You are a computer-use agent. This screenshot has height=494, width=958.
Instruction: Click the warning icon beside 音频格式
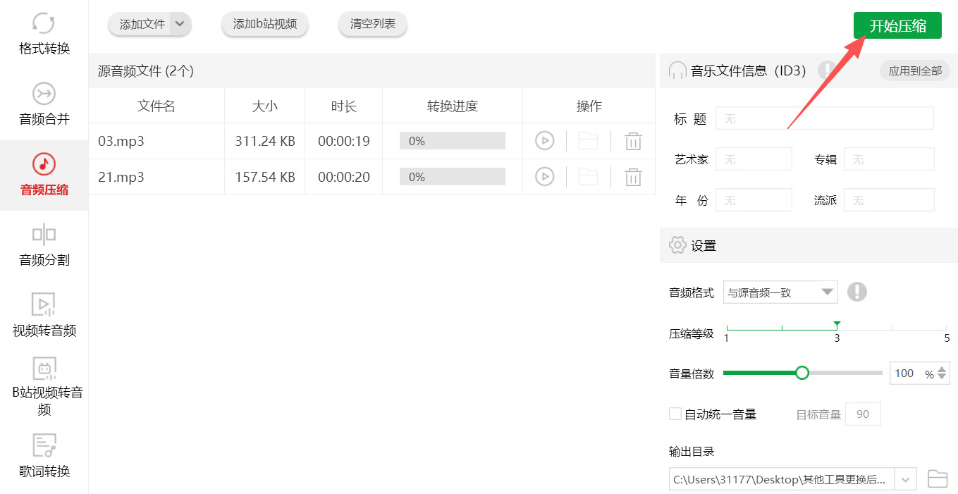[x=856, y=292]
